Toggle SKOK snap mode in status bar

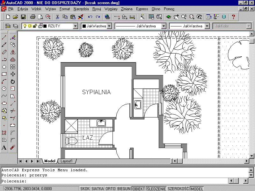pos(85,188)
